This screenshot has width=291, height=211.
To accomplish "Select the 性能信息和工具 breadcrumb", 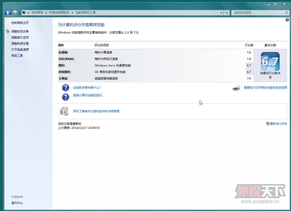I will [86, 12].
